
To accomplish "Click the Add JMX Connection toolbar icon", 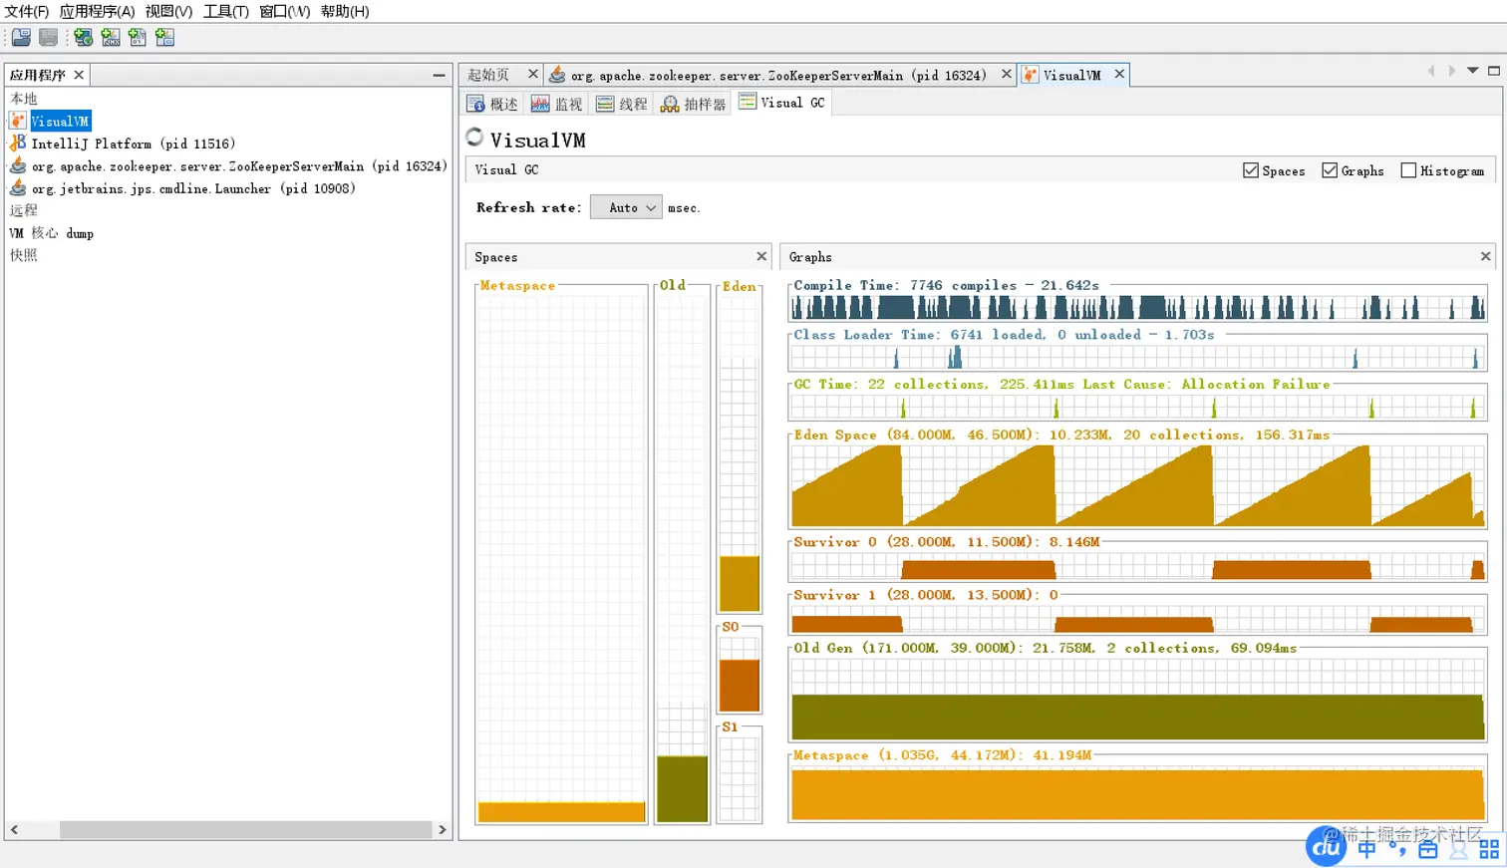I will click(x=111, y=37).
